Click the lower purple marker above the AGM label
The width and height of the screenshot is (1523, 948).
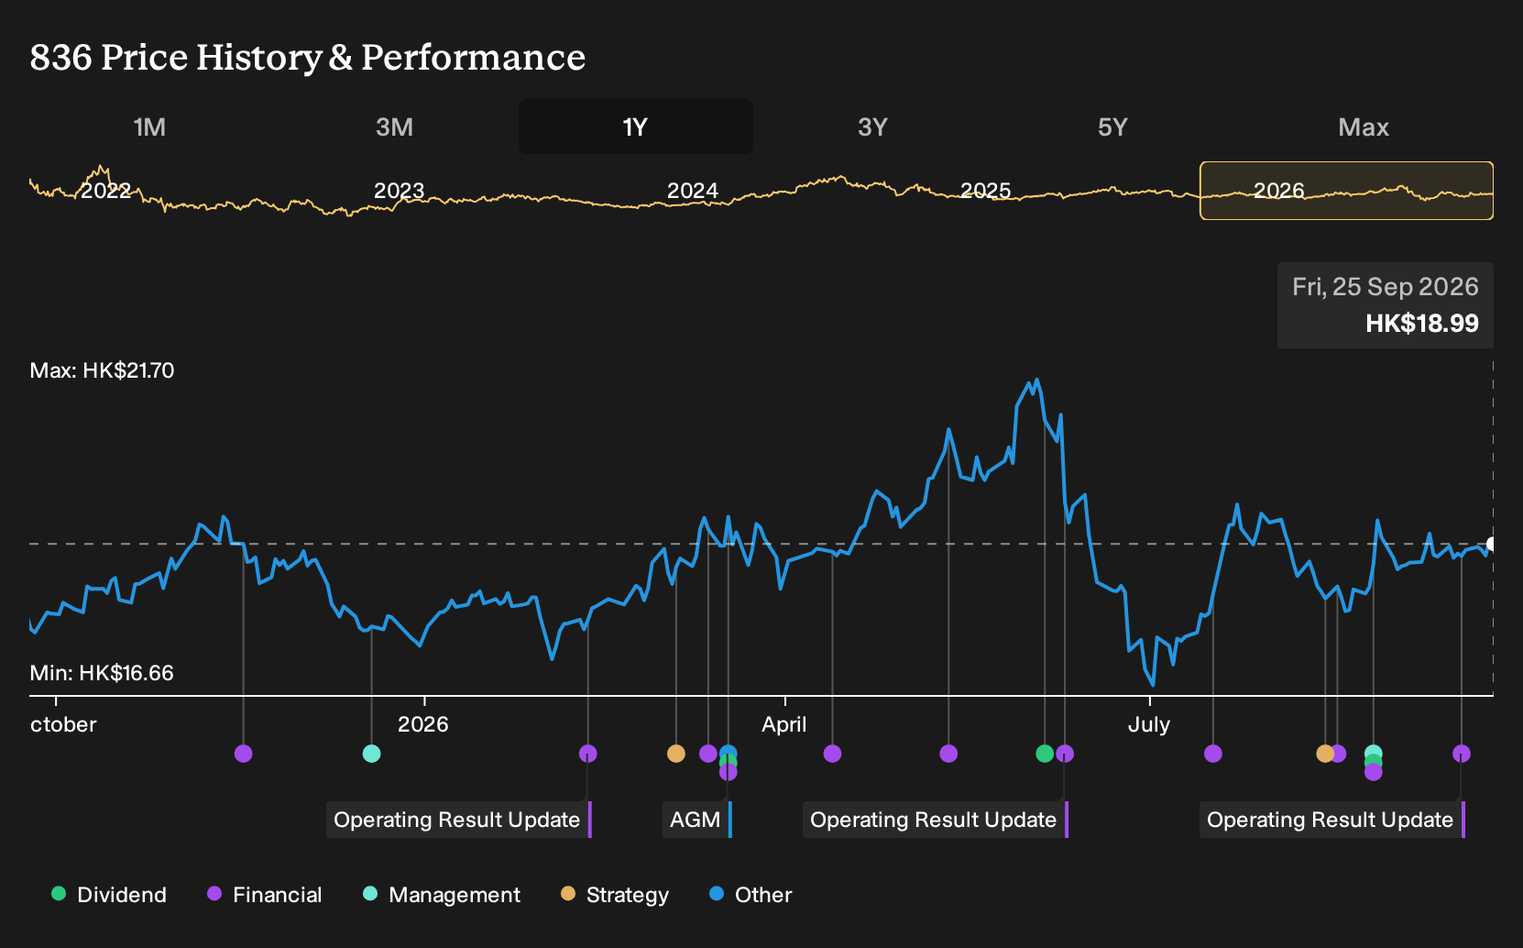click(729, 773)
